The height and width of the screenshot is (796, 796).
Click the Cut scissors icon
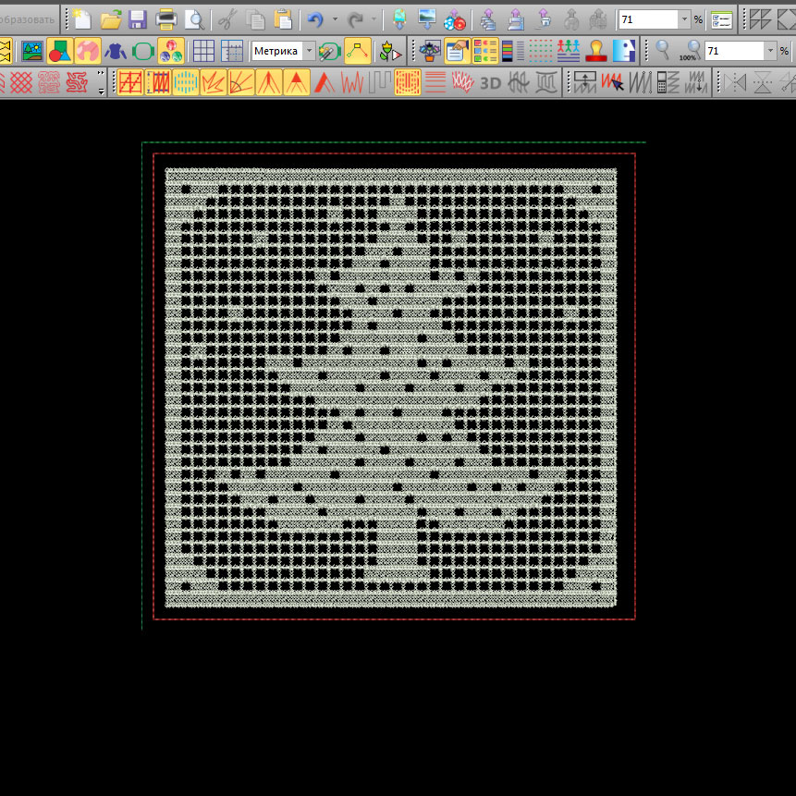click(227, 19)
